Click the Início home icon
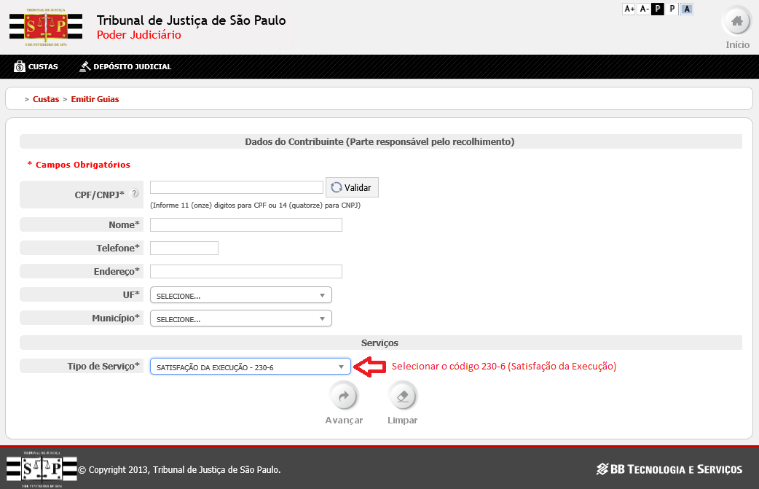 (736, 21)
